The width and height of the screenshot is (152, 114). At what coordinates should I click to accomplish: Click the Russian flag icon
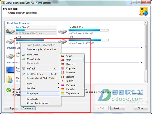pyautogui.click(x=62, y=85)
